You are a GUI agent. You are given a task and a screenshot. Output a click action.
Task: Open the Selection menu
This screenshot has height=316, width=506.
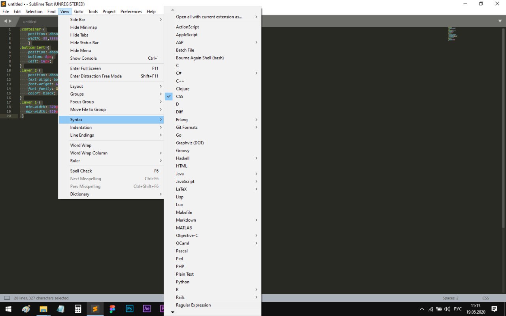(x=34, y=11)
